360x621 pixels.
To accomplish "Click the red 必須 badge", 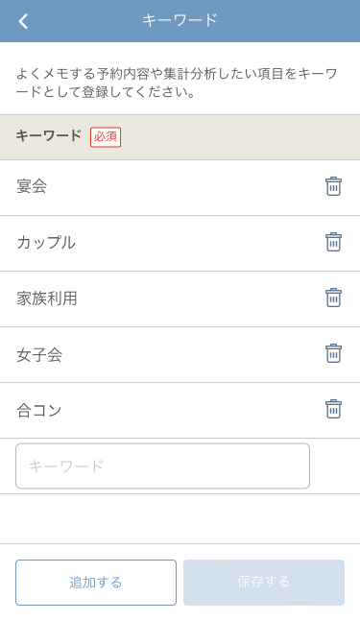I will pyautogui.click(x=106, y=137).
